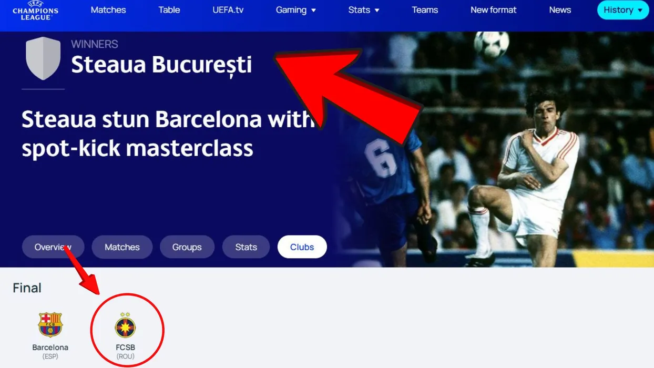Image resolution: width=654 pixels, height=368 pixels.
Task: Switch to the Matches tab pill
Action: (x=122, y=247)
